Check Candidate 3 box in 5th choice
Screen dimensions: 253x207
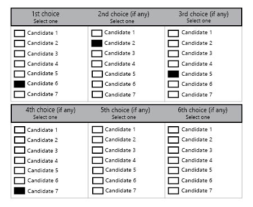click(97, 150)
